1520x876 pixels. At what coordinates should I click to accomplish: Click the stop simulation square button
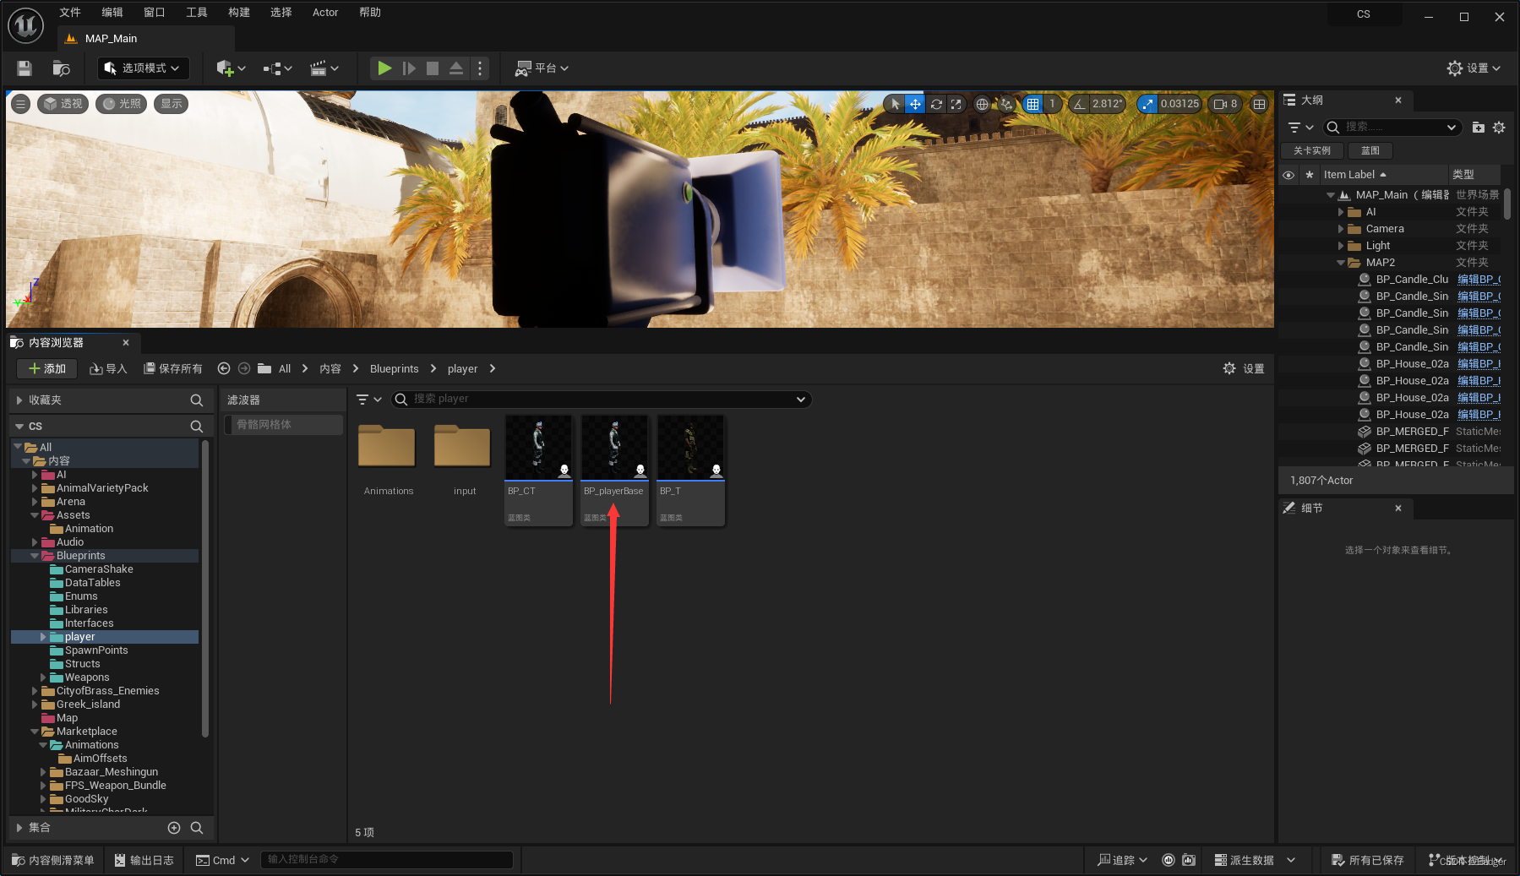coord(433,68)
